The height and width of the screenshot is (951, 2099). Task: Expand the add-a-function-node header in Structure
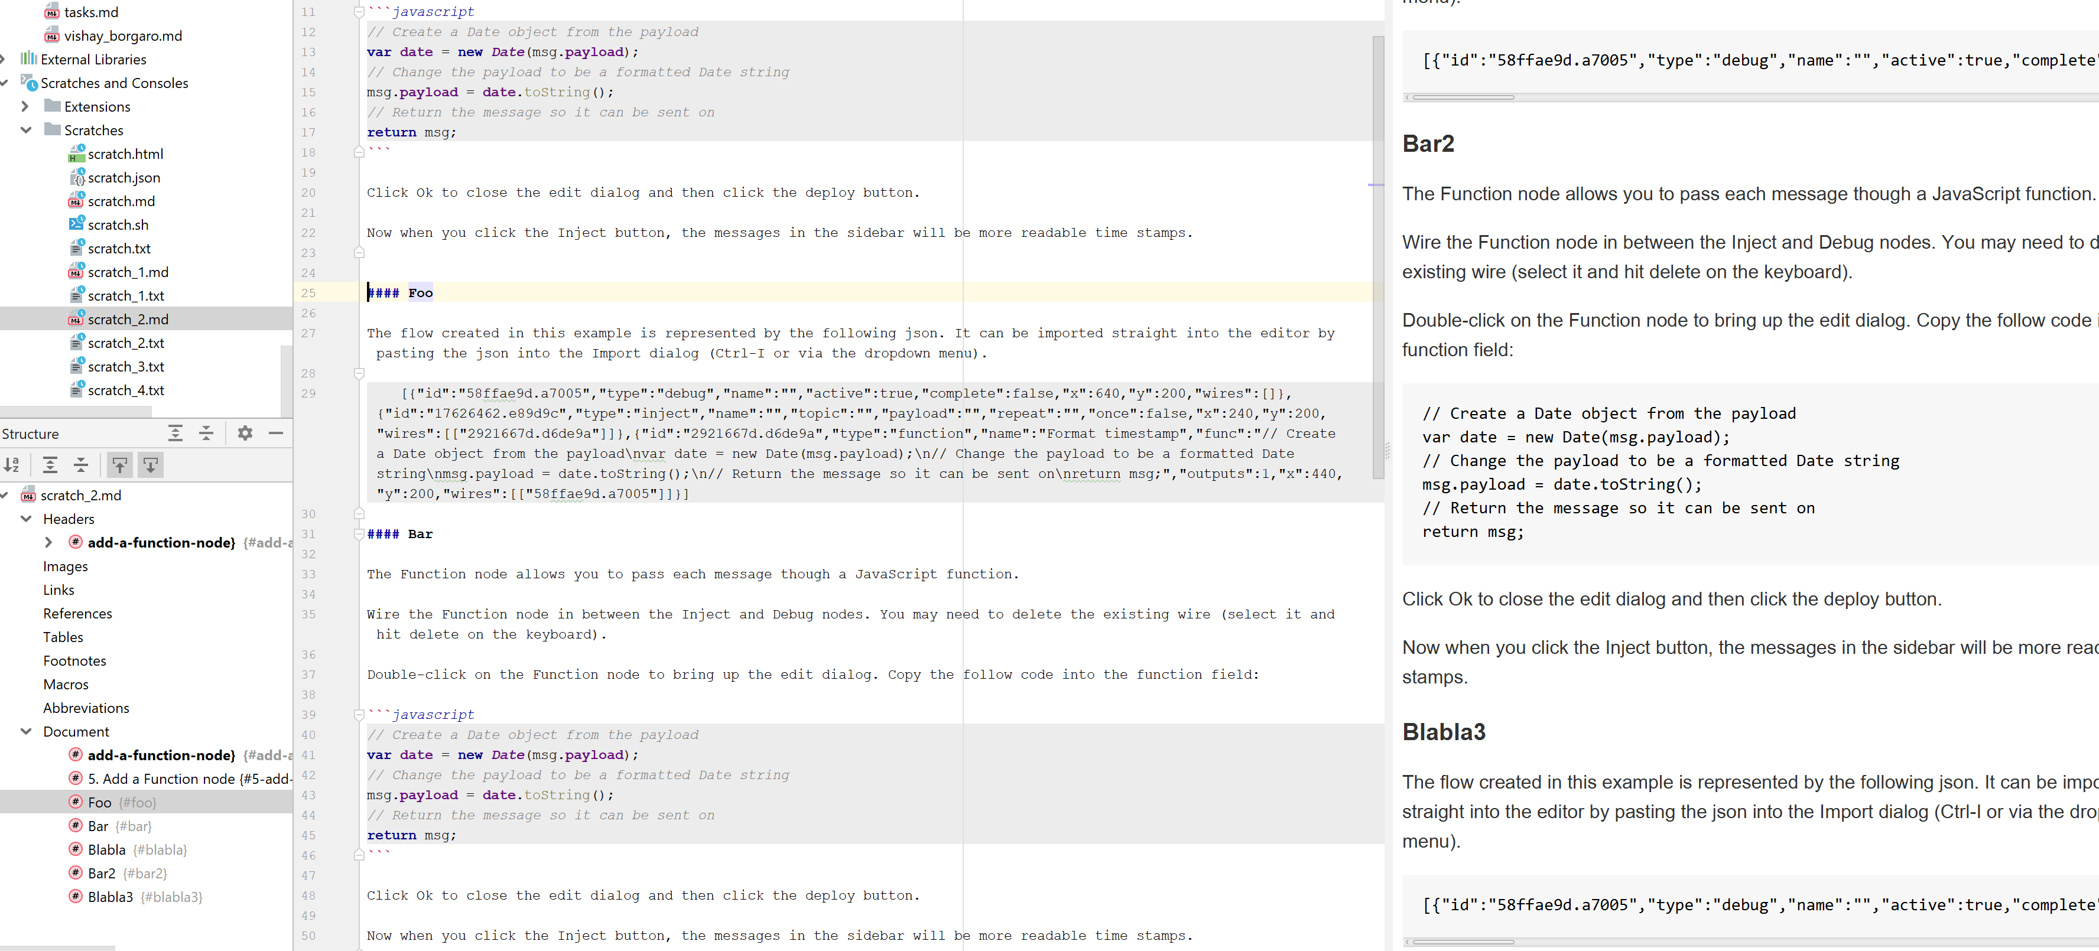coord(49,542)
